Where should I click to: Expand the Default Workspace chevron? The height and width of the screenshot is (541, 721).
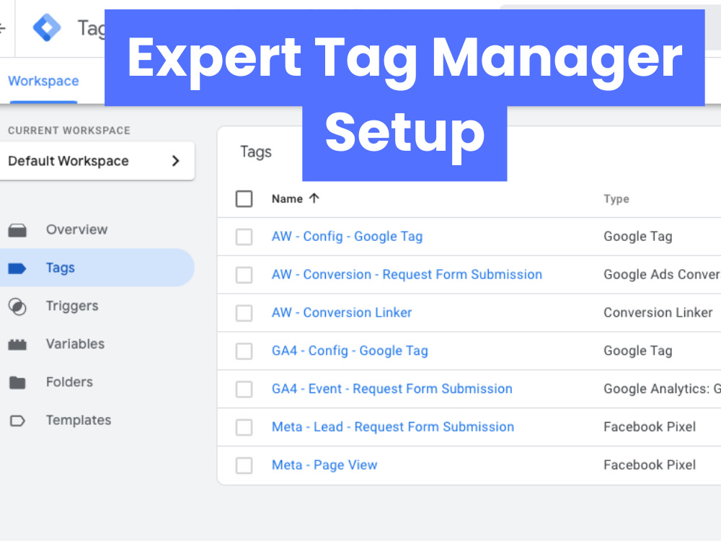(175, 161)
